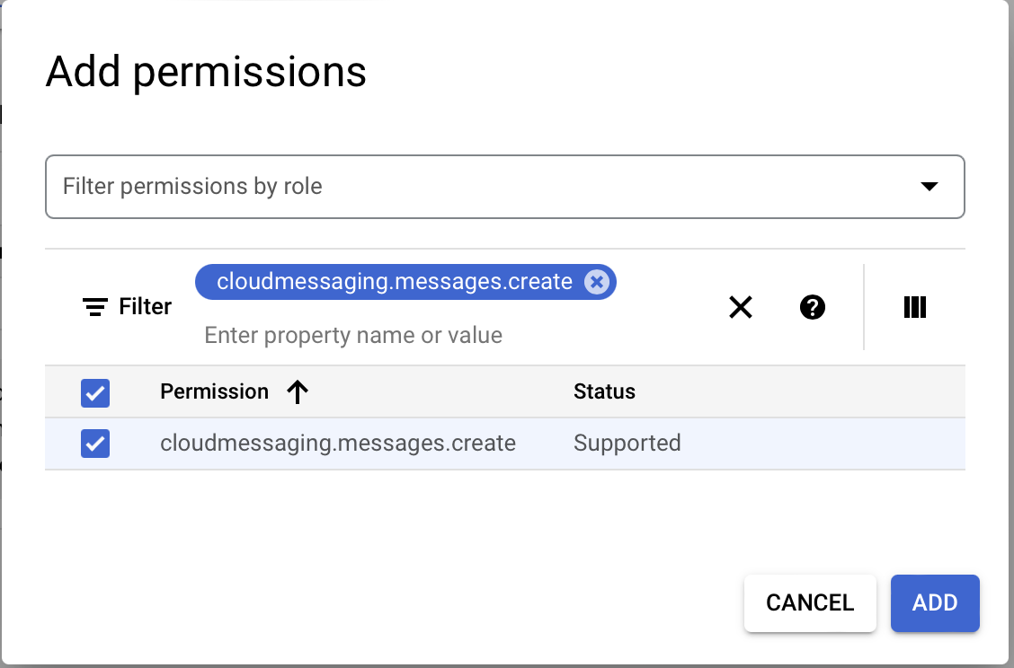Click the Status column header
Image resolution: width=1014 pixels, height=668 pixels.
(604, 391)
